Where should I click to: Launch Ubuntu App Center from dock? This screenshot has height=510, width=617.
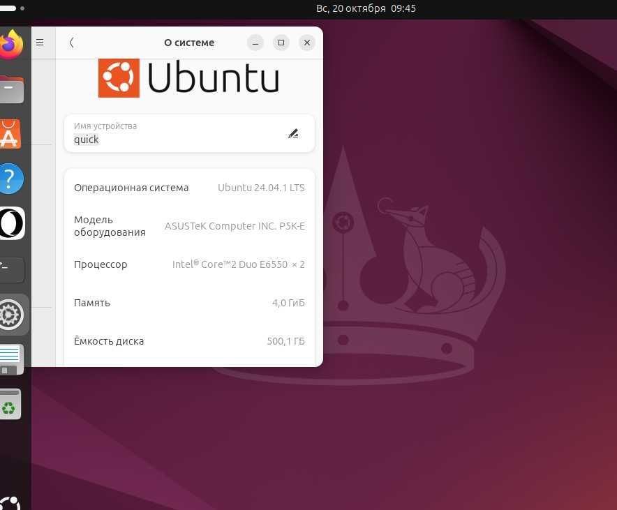click(x=10, y=134)
